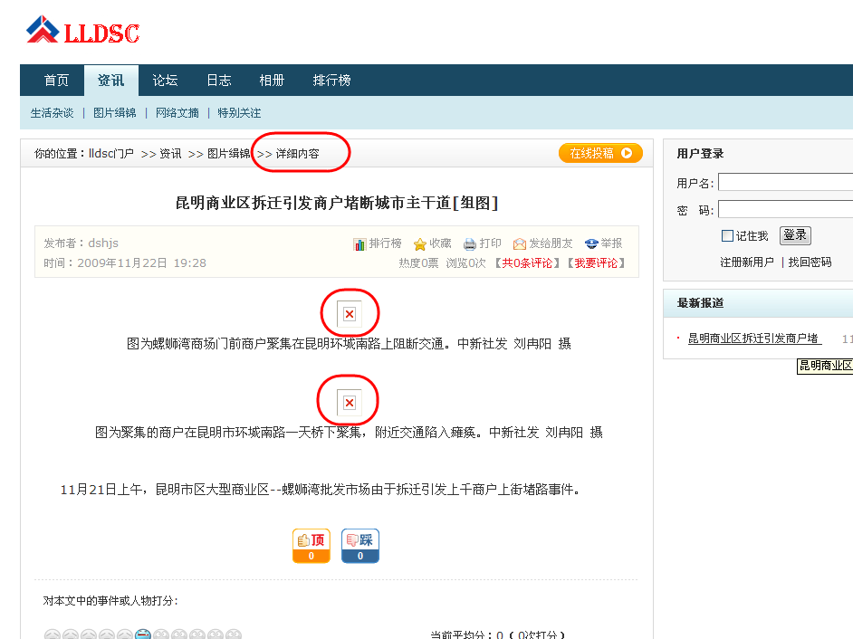Open the 首页 nav tab
Viewport: 853px width, 639px height.
click(56, 81)
